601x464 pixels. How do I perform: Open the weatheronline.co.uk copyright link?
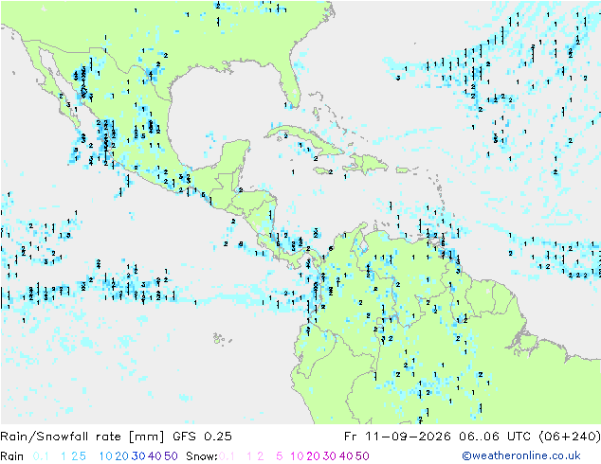(521, 455)
